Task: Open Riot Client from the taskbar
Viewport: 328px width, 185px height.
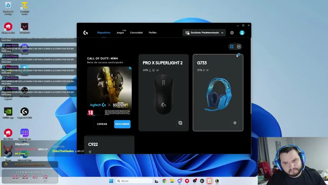Action: point(187,181)
